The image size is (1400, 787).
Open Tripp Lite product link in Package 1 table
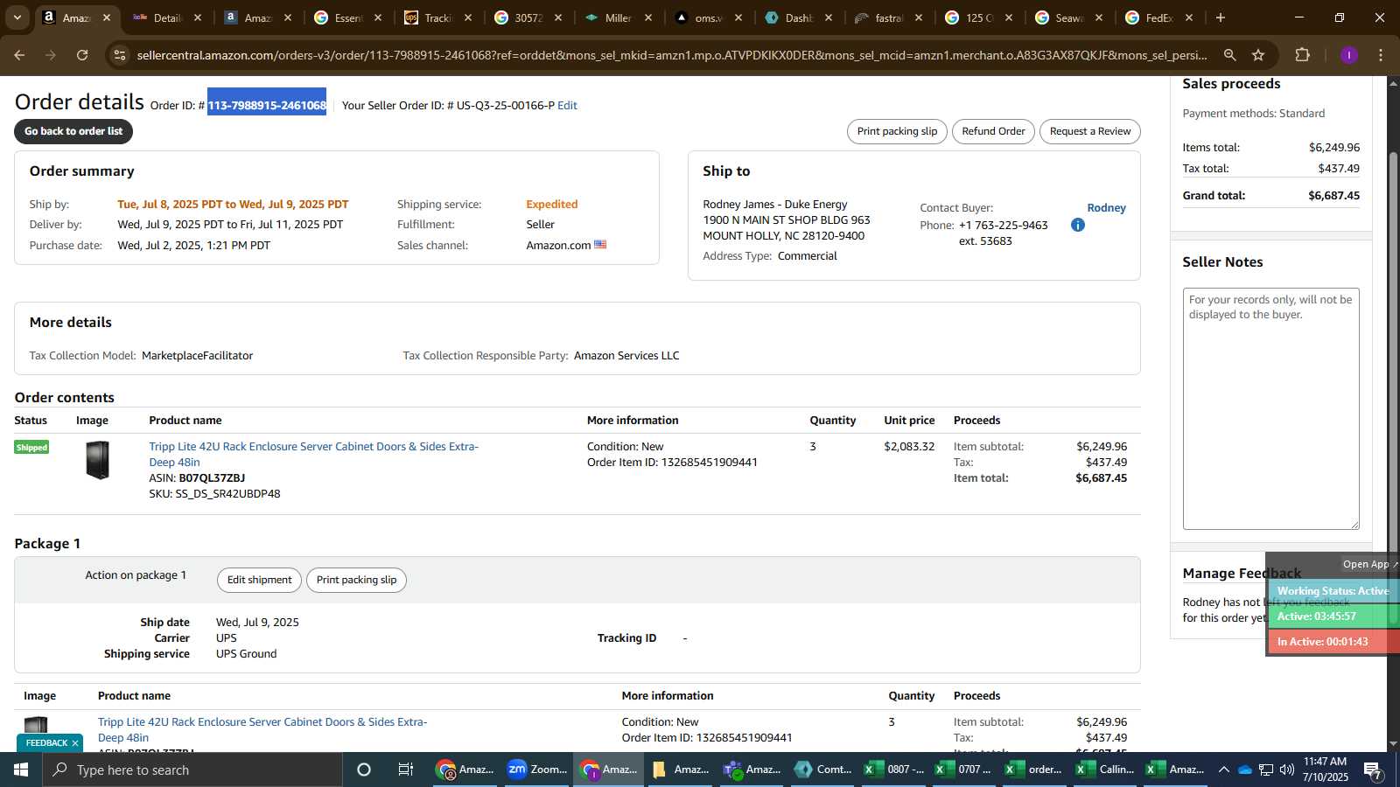click(x=262, y=729)
